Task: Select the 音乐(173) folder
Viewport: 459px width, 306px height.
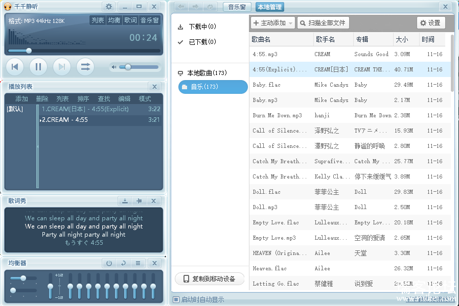Action: click(x=213, y=87)
